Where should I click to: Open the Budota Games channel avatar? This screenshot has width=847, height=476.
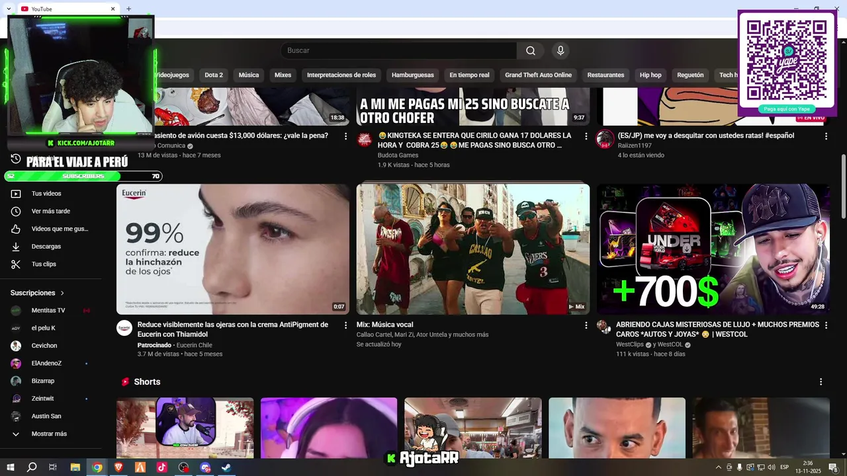pos(365,139)
